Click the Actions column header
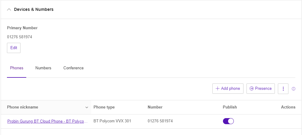 [288, 107]
